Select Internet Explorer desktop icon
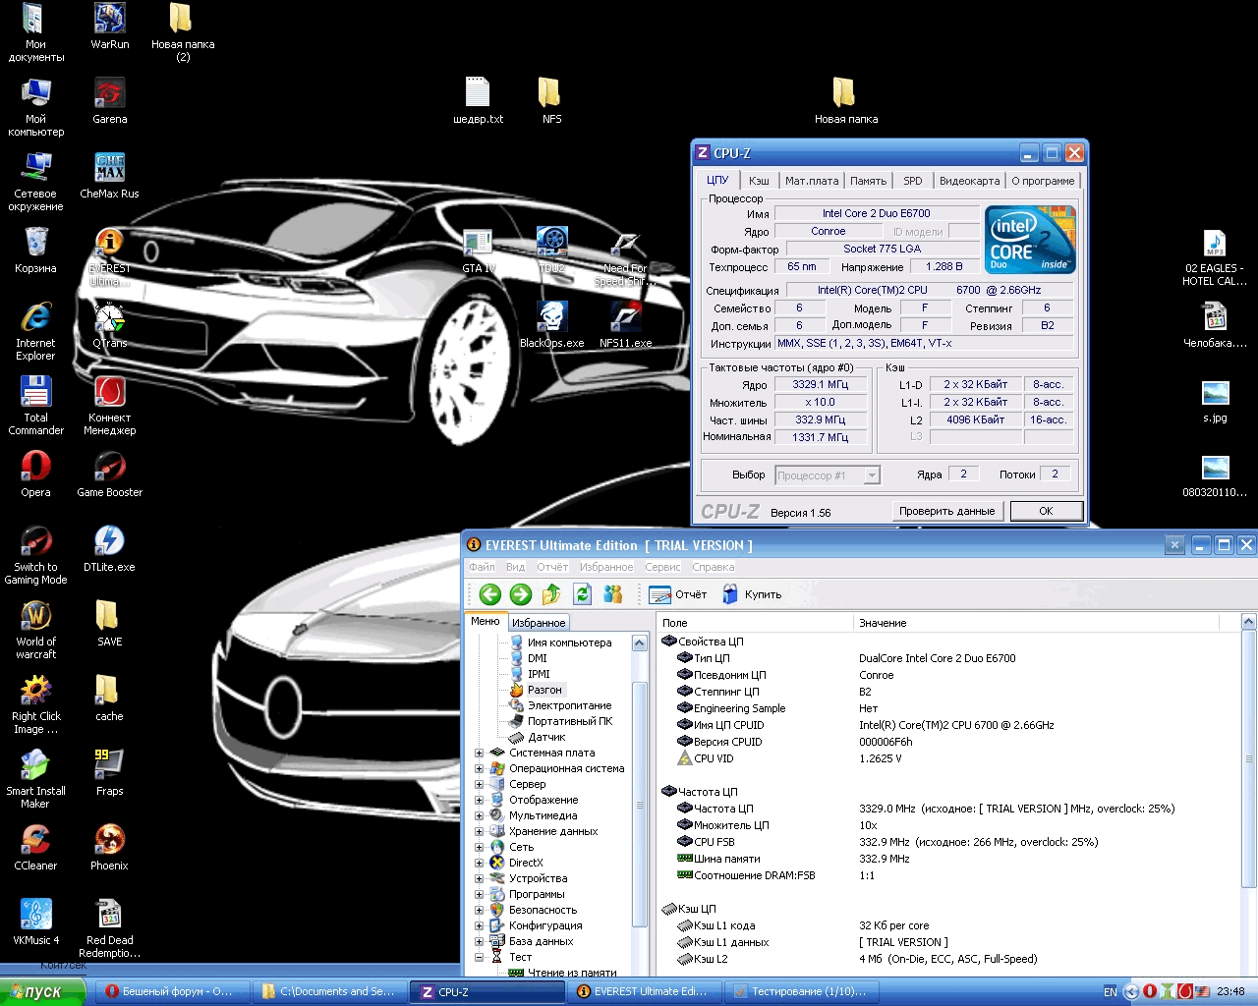 pyautogui.click(x=36, y=331)
